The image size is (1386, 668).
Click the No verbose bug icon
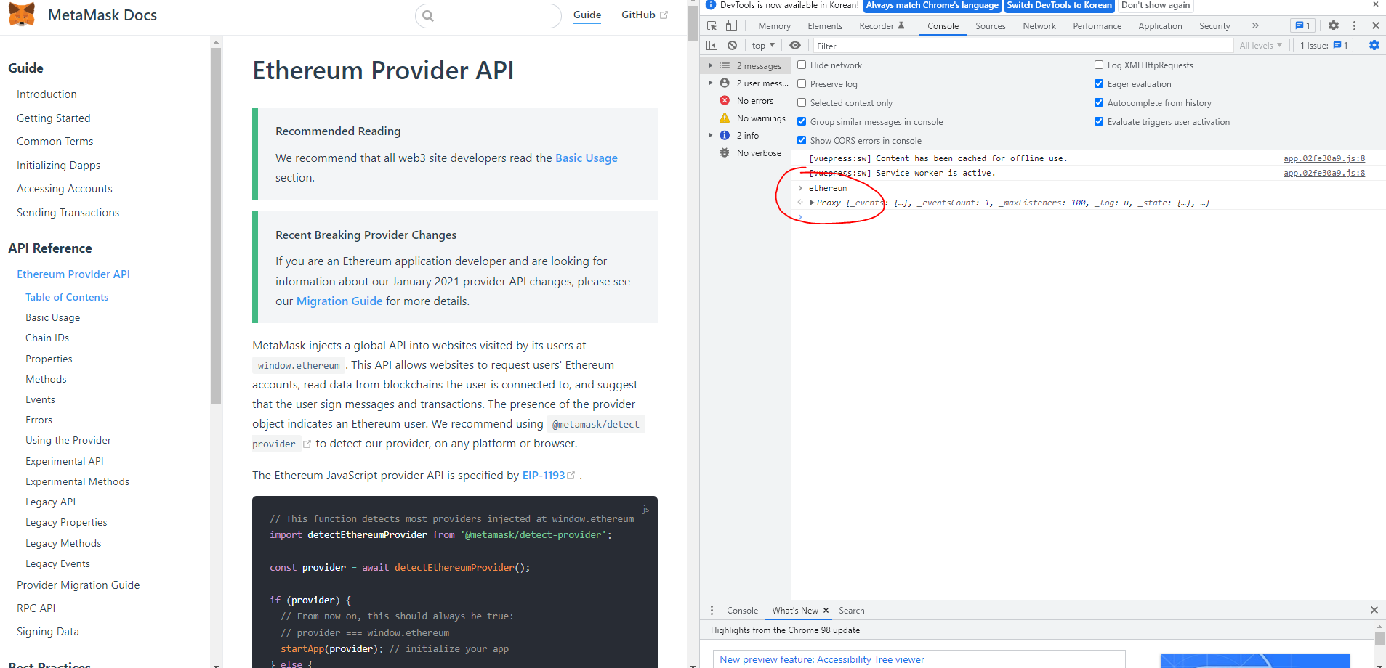(x=725, y=152)
